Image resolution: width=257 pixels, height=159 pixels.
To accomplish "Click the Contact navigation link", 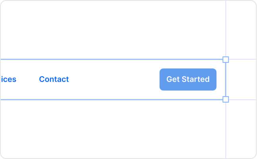I will pyautogui.click(x=54, y=79).
